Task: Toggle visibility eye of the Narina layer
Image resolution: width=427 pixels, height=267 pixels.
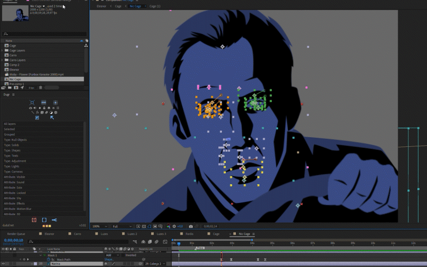Action: (3, 264)
